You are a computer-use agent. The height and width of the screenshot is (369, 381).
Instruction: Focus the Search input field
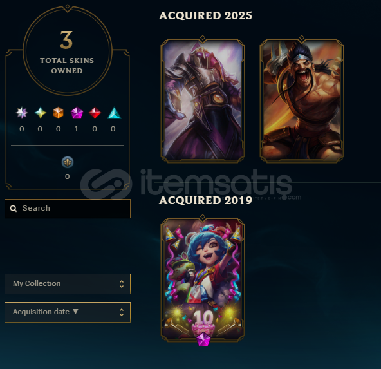tap(68, 209)
